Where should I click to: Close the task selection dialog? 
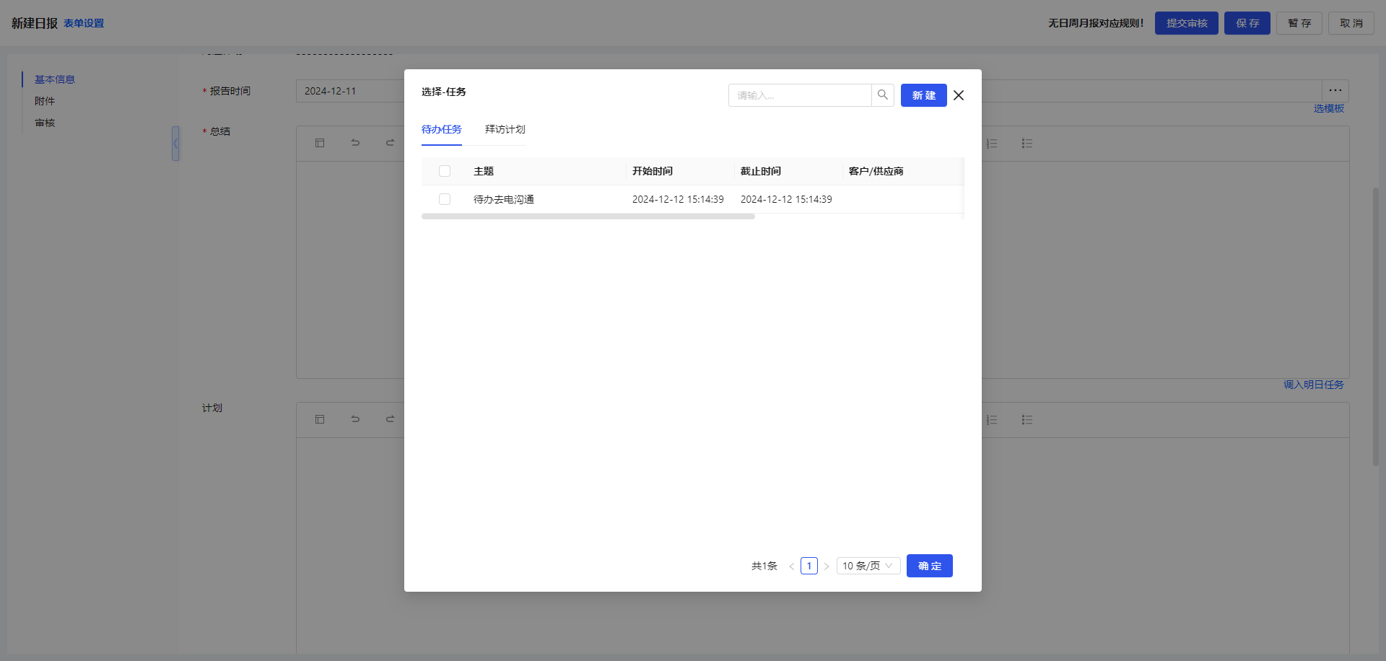click(959, 95)
